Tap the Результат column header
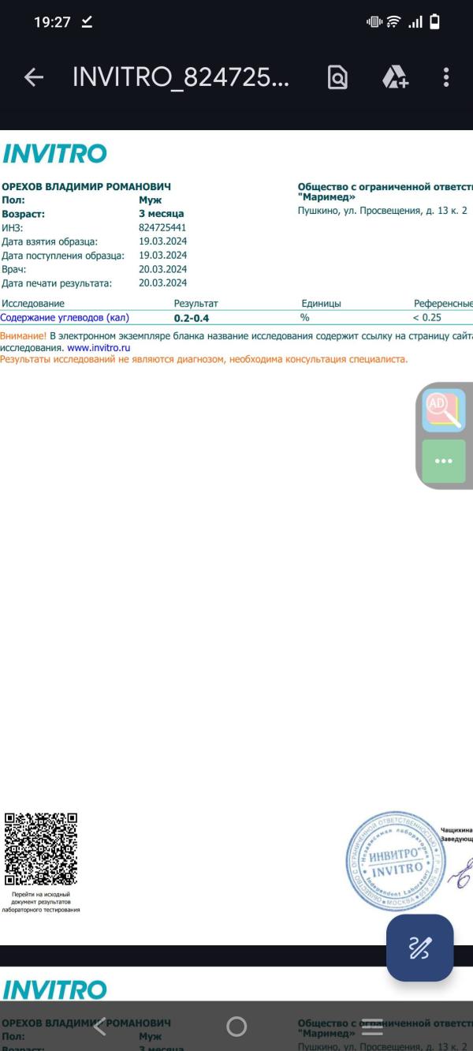 coord(196,303)
